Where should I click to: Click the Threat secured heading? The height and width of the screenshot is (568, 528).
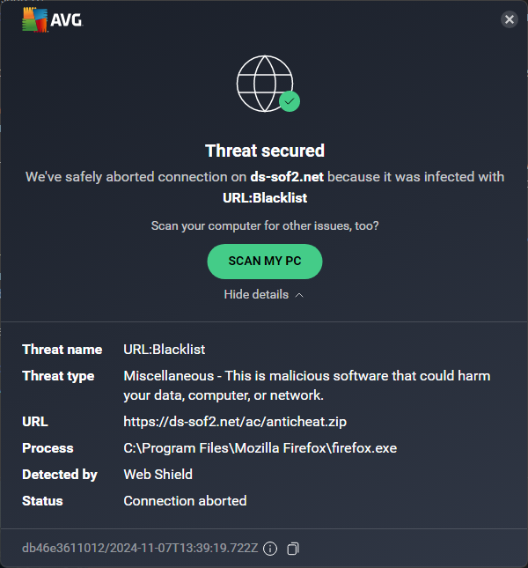tap(265, 151)
